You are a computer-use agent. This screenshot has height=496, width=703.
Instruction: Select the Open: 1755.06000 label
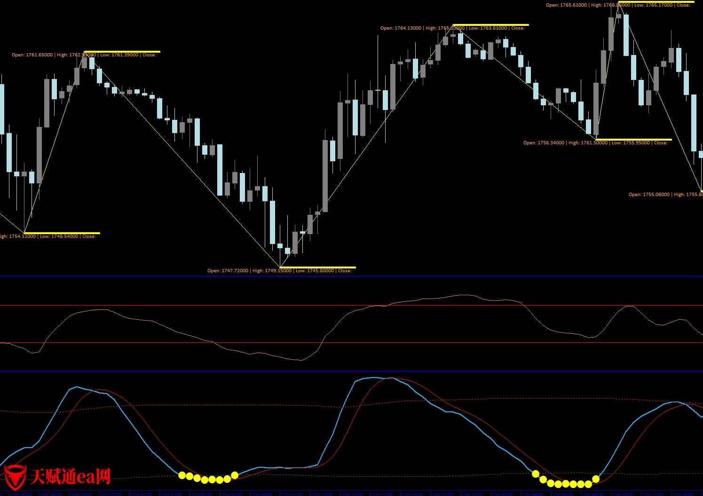point(649,195)
